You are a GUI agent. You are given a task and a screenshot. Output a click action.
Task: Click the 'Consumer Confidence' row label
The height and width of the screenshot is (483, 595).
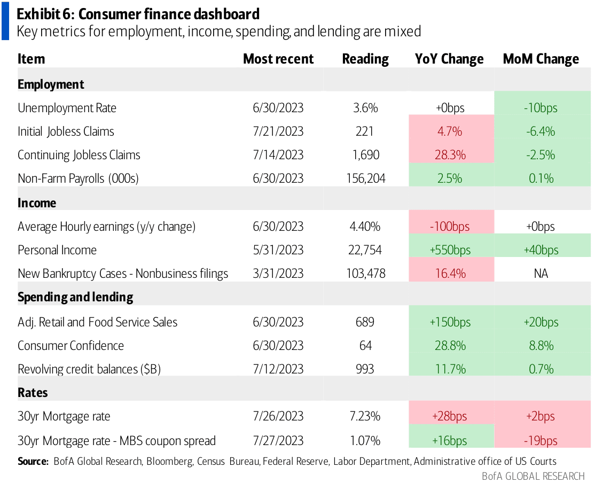coord(71,346)
